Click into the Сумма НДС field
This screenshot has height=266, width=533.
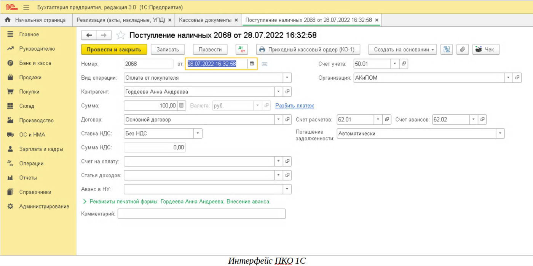coord(155,147)
